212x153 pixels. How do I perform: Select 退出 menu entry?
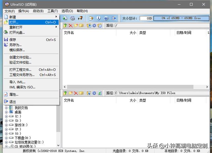tap(31, 102)
